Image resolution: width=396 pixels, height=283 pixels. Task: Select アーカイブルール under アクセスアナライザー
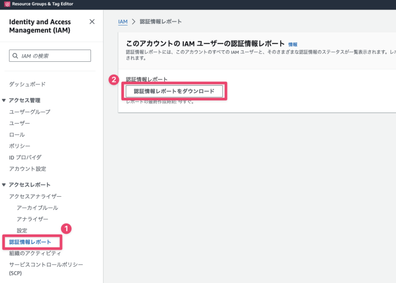coord(37,208)
